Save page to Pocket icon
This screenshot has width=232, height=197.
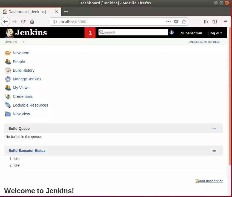[x=176, y=22]
